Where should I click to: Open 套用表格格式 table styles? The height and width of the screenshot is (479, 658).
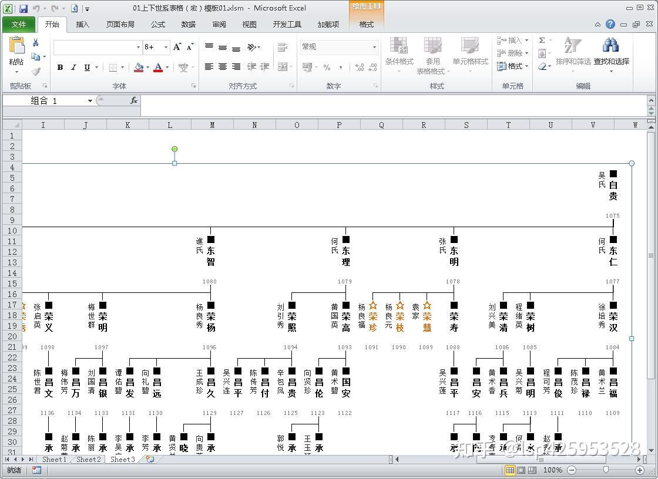pyautogui.click(x=432, y=55)
